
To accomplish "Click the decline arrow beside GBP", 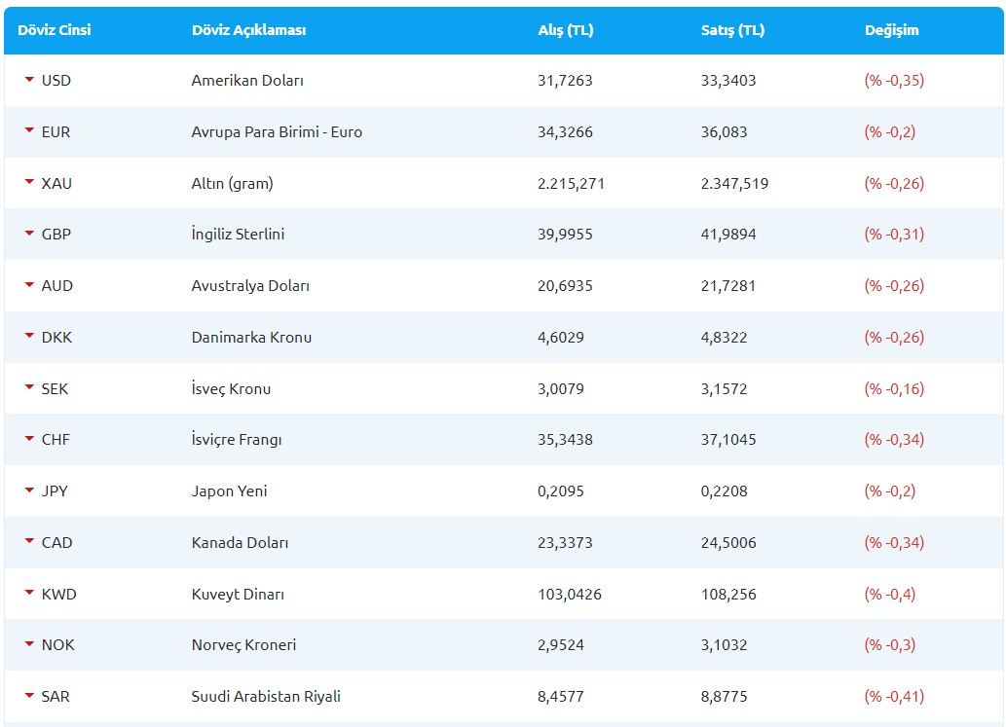I will tap(29, 234).
